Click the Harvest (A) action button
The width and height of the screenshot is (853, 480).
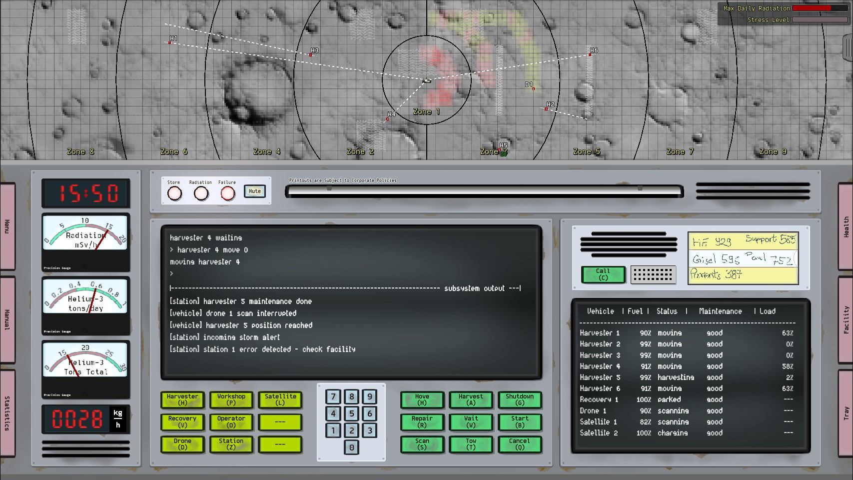click(x=471, y=399)
